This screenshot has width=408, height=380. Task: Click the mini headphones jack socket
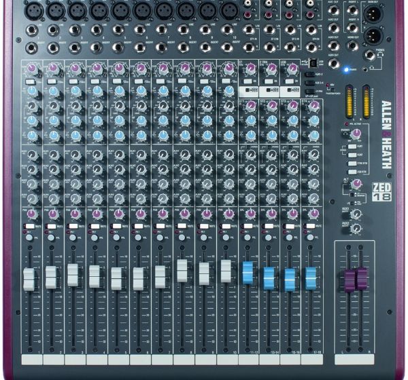point(366,69)
